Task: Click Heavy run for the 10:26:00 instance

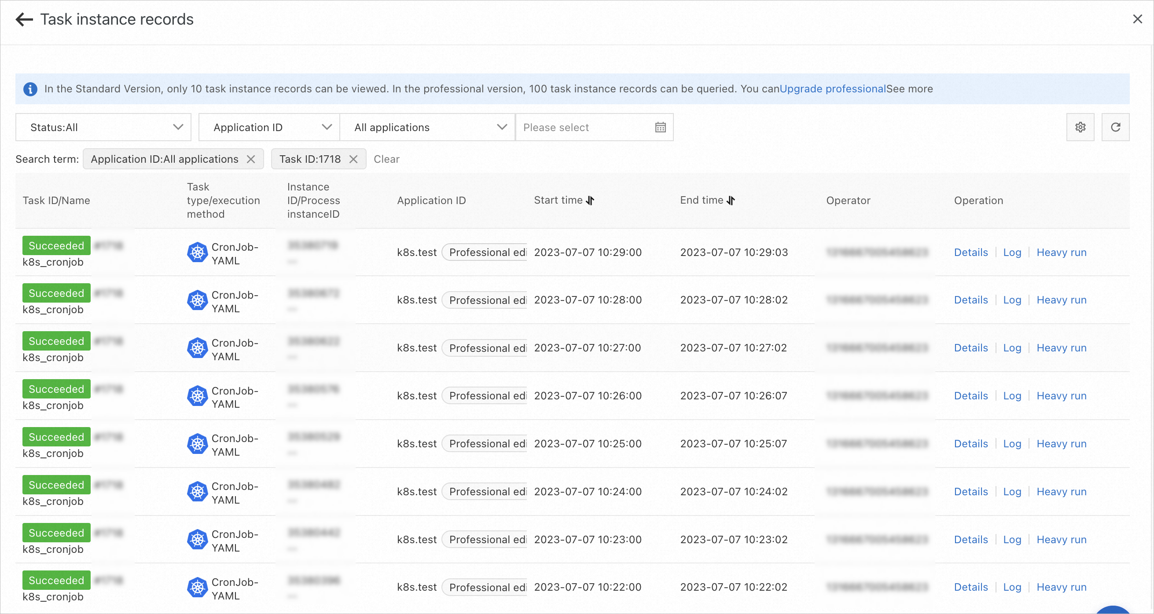Action: coord(1061,395)
